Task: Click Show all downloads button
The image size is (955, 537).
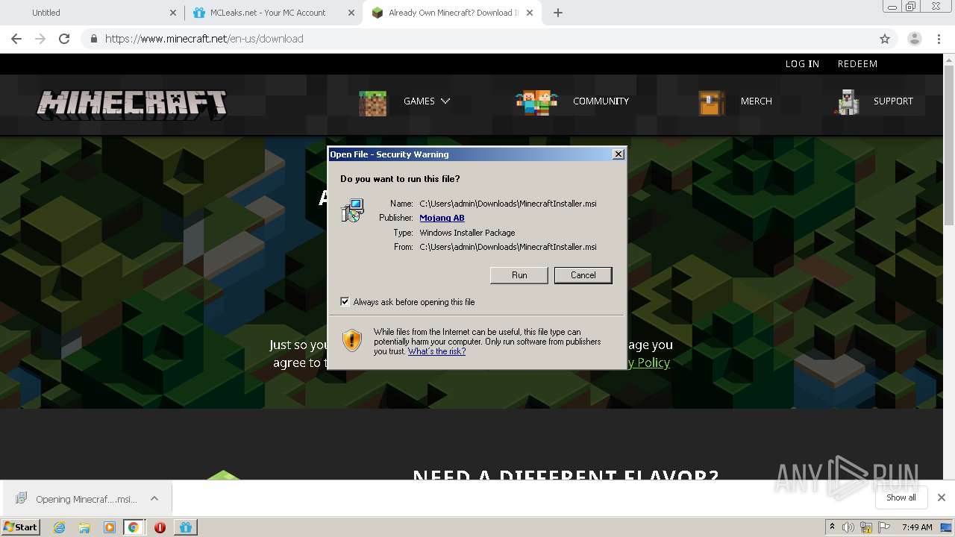Action: click(x=901, y=497)
